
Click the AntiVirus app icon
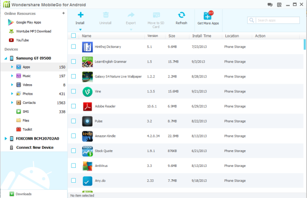tap(87, 166)
